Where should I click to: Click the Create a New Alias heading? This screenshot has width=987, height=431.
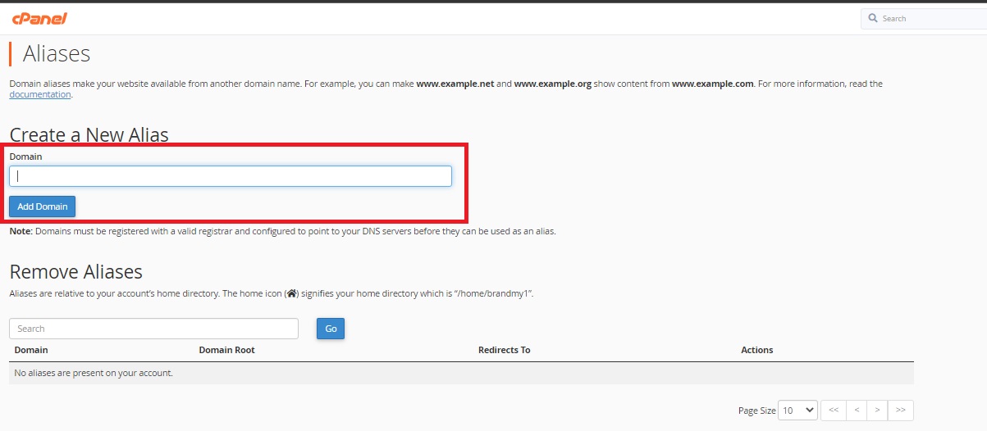89,135
